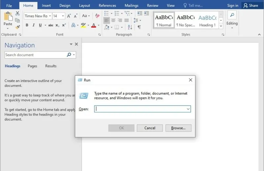Open the highlight color dropdown arrow
Screen dimensions: 264x171
point(88,25)
